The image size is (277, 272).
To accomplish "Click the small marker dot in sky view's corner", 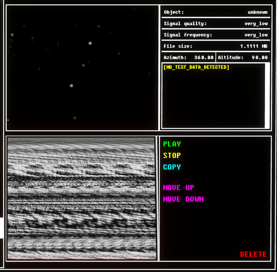I will coord(8,120).
